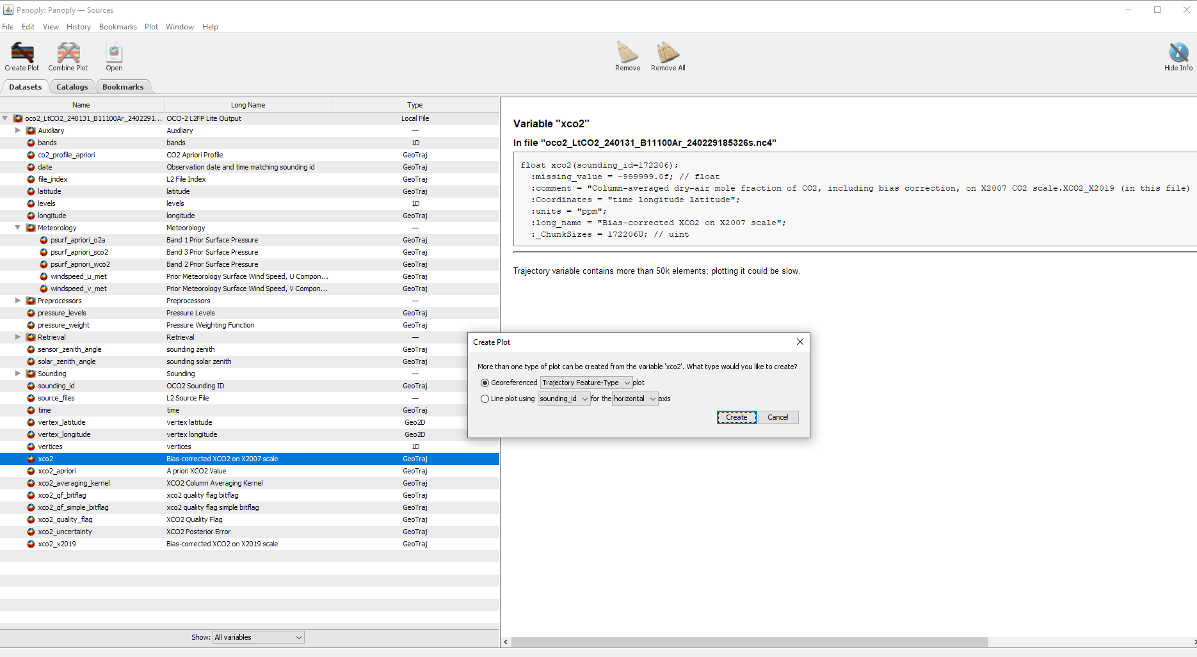The width and height of the screenshot is (1197, 657).
Task: Expand the Auxiliary group
Action: [18, 131]
